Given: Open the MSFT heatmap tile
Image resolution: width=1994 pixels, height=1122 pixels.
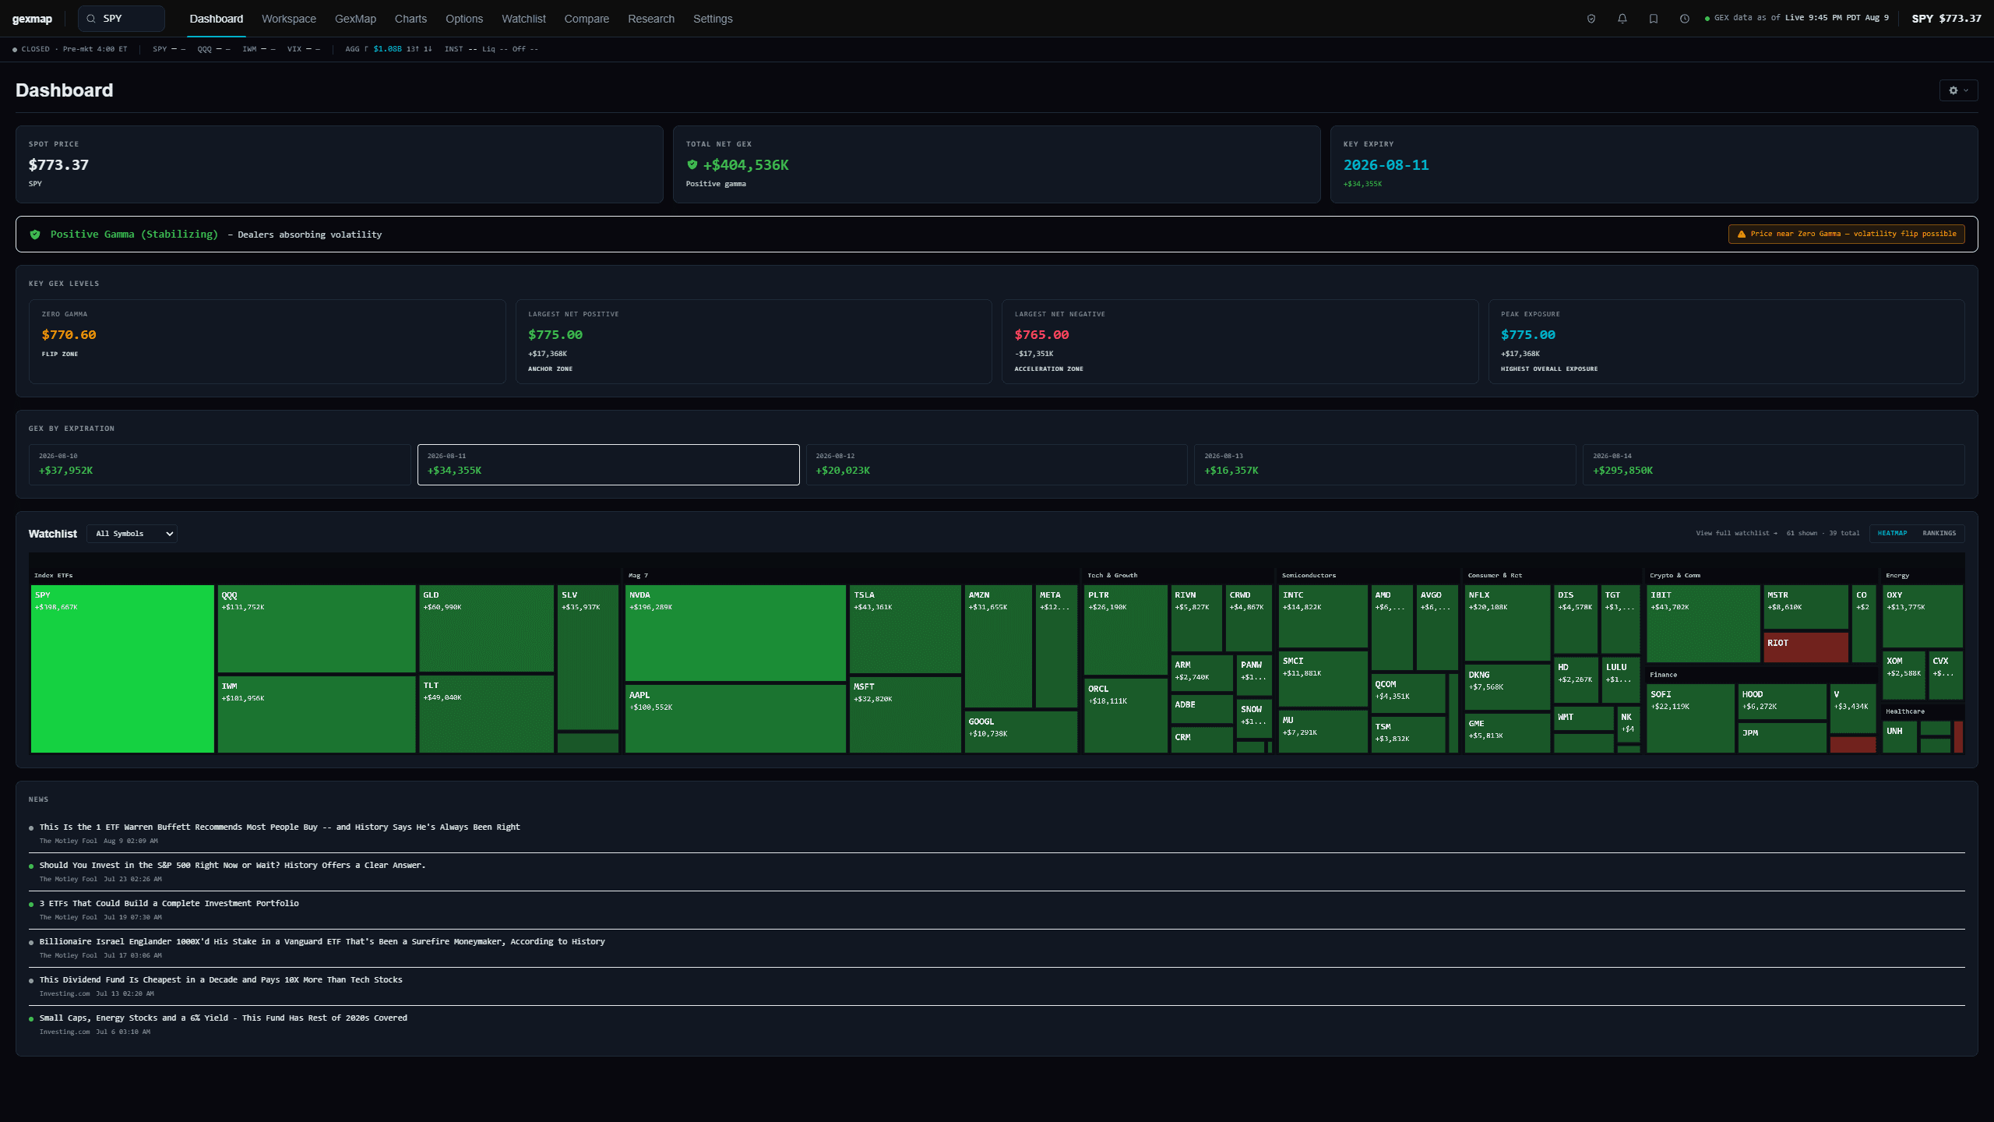Looking at the screenshot, I should coord(905,715).
